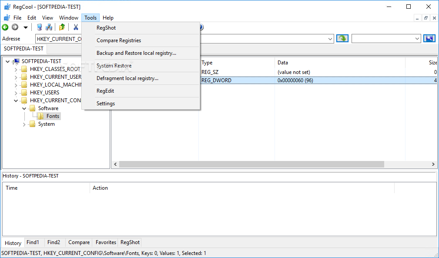Expand the System key
The width and height of the screenshot is (439, 258).
(24, 124)
